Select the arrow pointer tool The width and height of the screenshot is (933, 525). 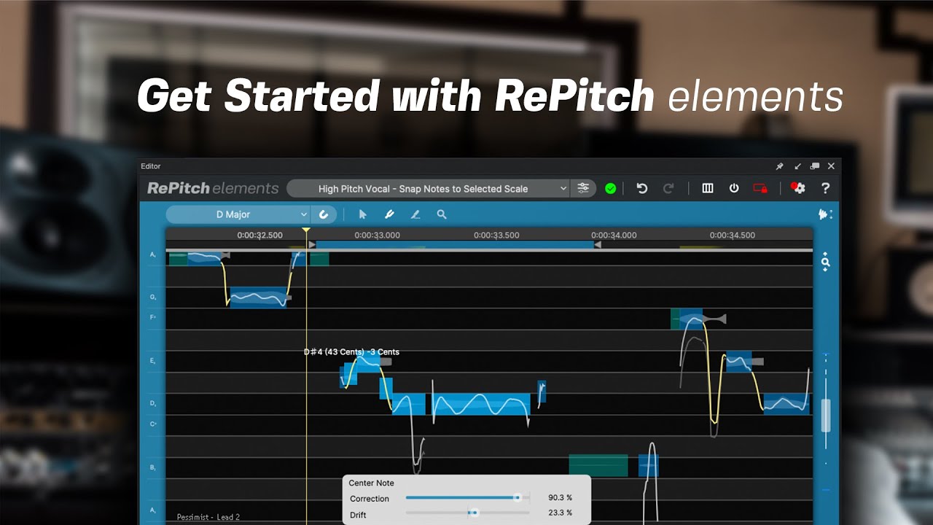point(363,214)
